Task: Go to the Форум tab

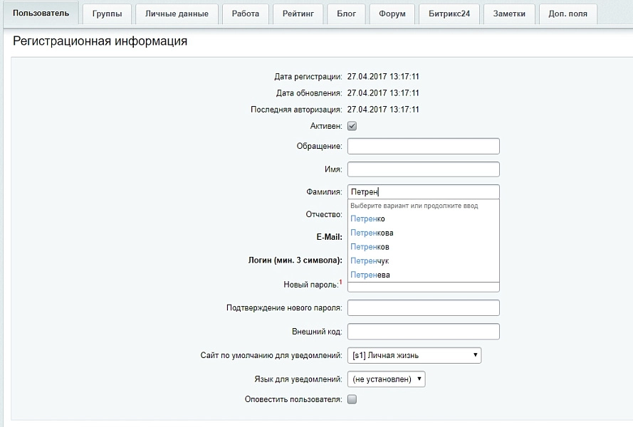Action: click(392, 14)
